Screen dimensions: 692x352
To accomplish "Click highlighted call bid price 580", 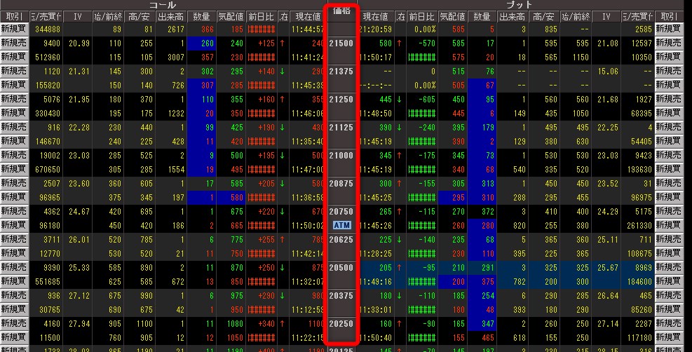I will point(231,197).
